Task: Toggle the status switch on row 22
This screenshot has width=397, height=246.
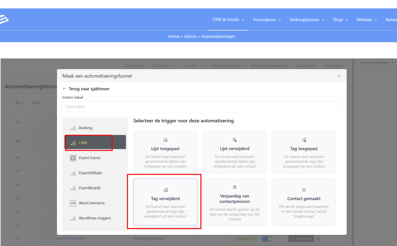Action: coord(267,239)
